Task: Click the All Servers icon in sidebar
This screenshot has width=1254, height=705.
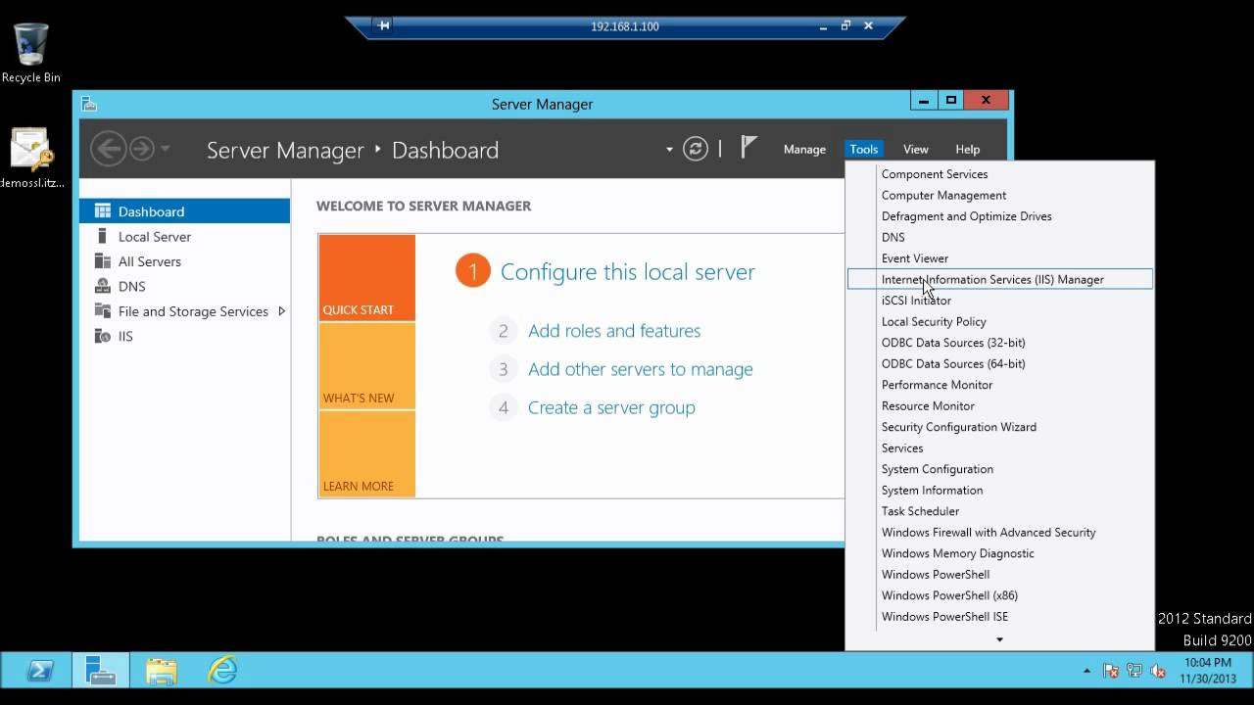Action: point(102,261)
